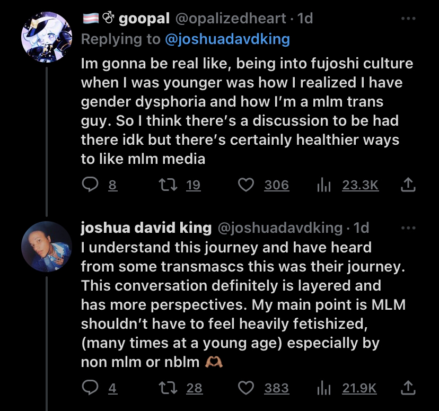This screenshot has height=411, width=439.
Task: Open the @joshuadavdking mention link
Action: click(x=229, y=40)
